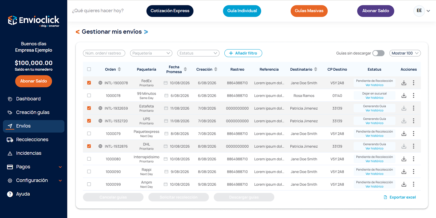Focus the Núm. orden/rastreo search field
Viewport: 436px width, 218px height.
(104, 53)
